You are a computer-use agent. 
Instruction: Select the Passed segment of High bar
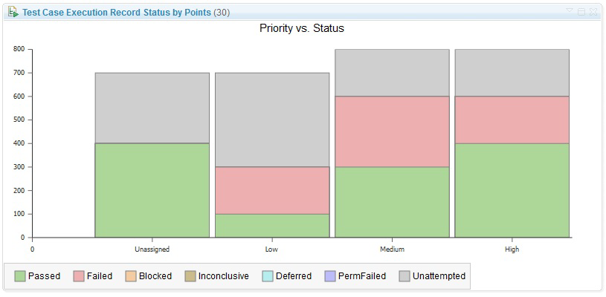tap(512, 190)
